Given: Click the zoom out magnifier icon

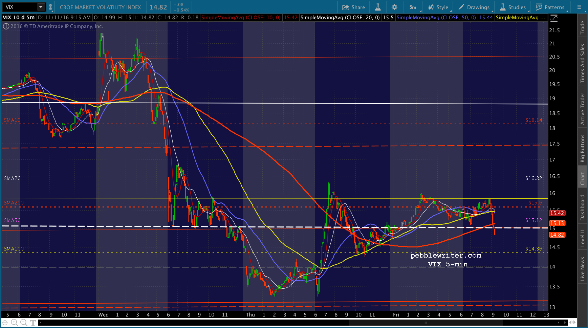Looking at the screenshot, I should coord(24,323).
